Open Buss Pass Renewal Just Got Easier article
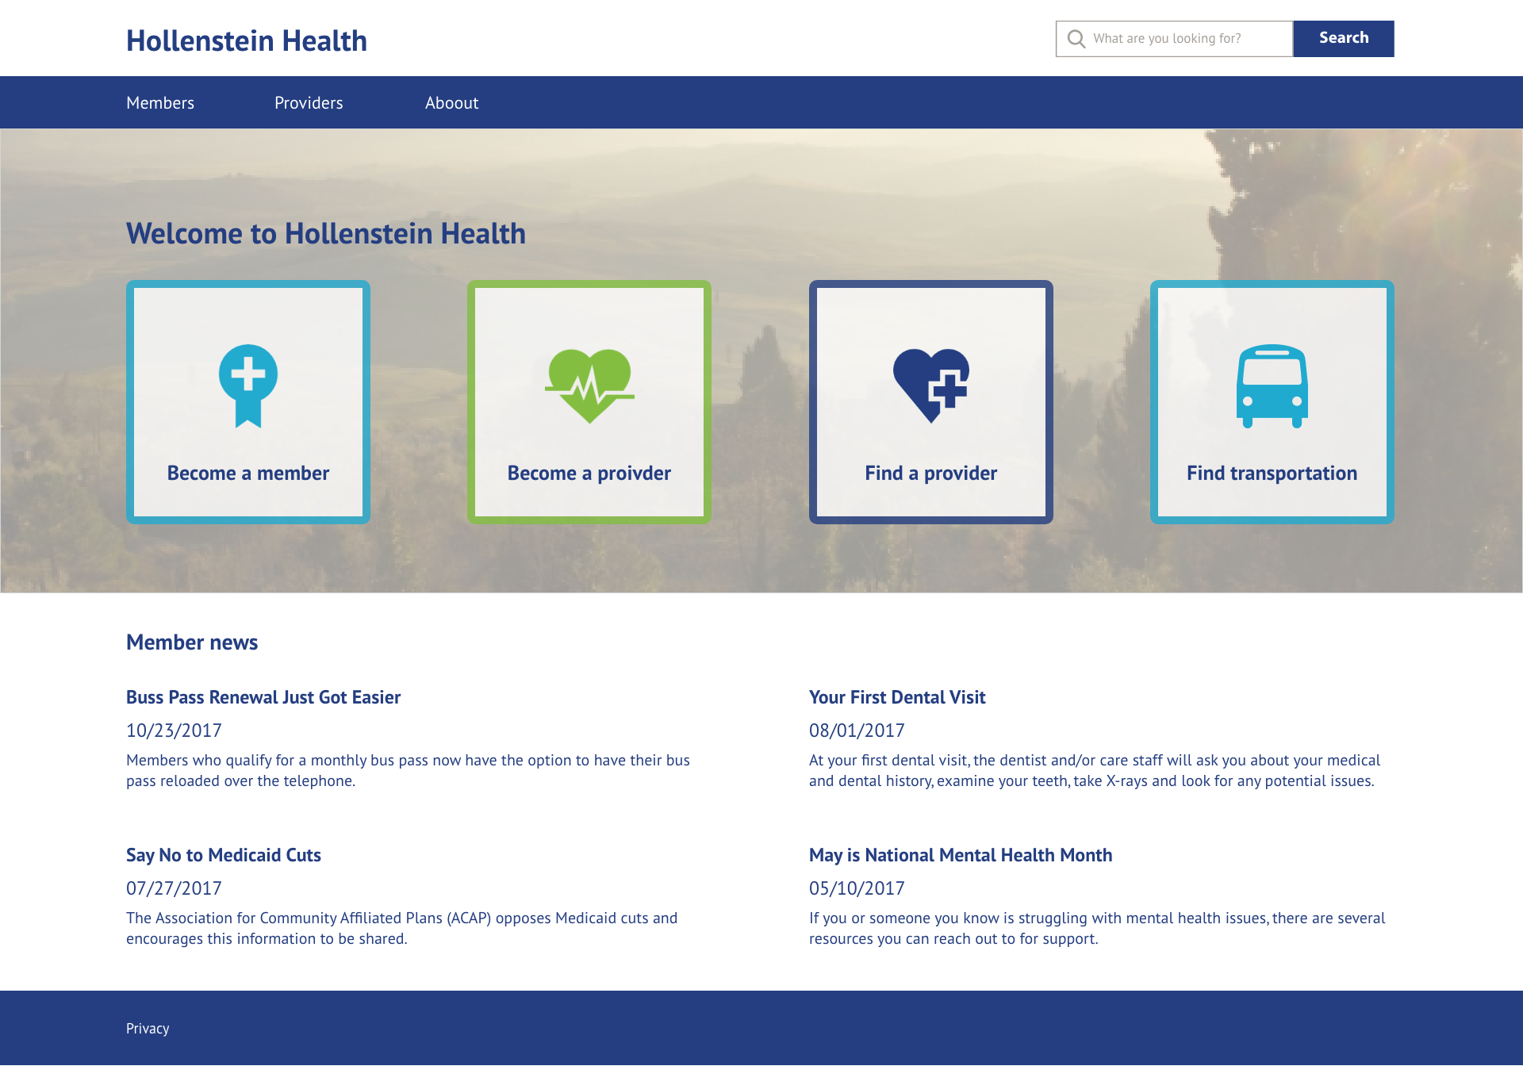This screenshot has height=1066, width=1523. click(263, 697)
